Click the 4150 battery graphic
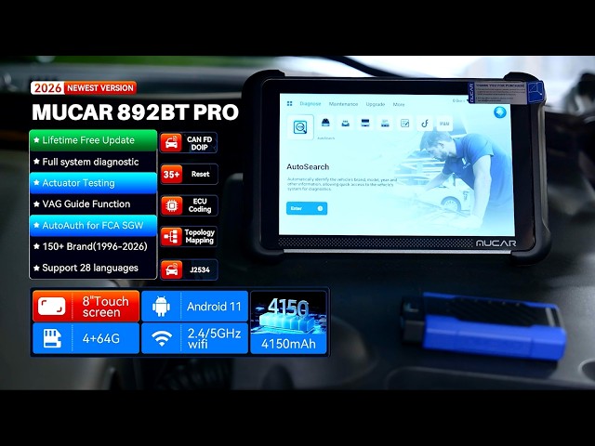Image resolution: width=595 pixels, height=446 pixels. coord(288,313)
